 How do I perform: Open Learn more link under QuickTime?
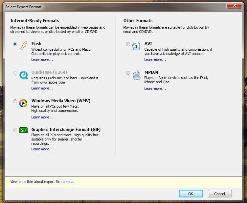(x=42, y=88)
